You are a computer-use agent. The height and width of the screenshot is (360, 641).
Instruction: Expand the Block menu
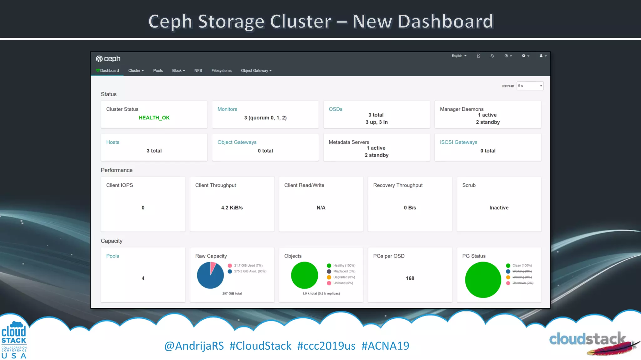[x=178, y=71]
